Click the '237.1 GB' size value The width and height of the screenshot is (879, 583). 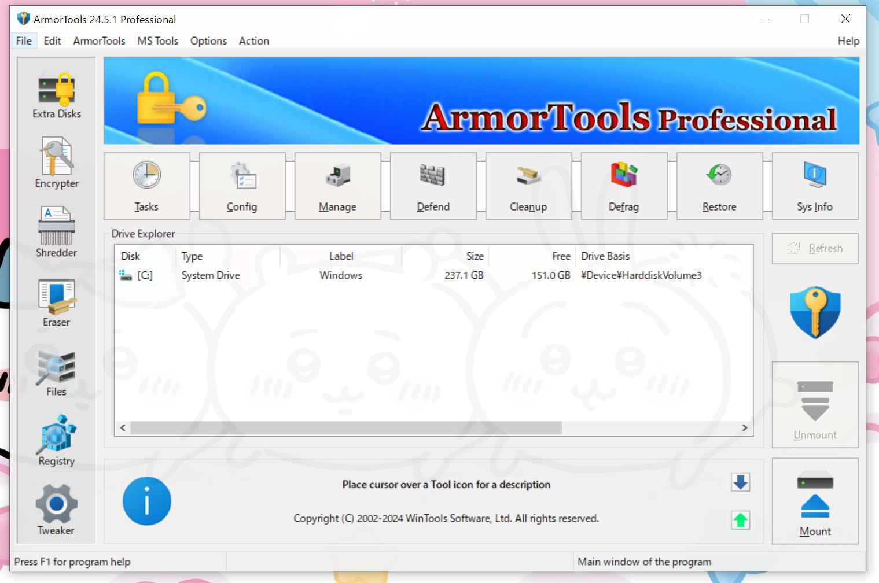[464, 275]
